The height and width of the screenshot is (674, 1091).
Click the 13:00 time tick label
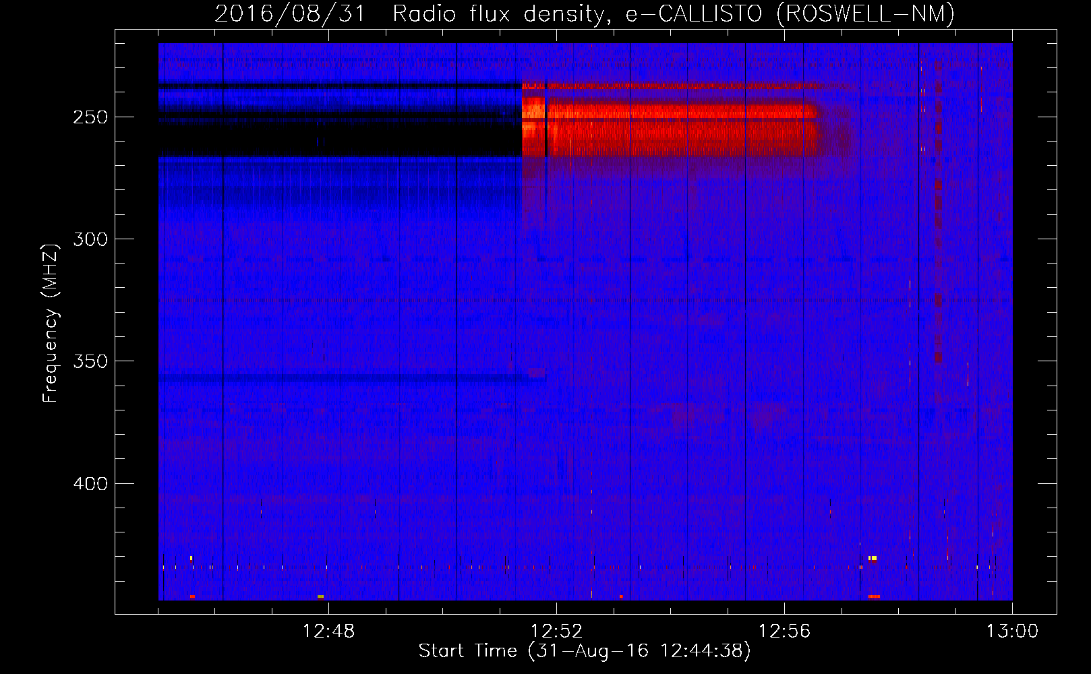pyautogui.click(x=1012, y=632)
